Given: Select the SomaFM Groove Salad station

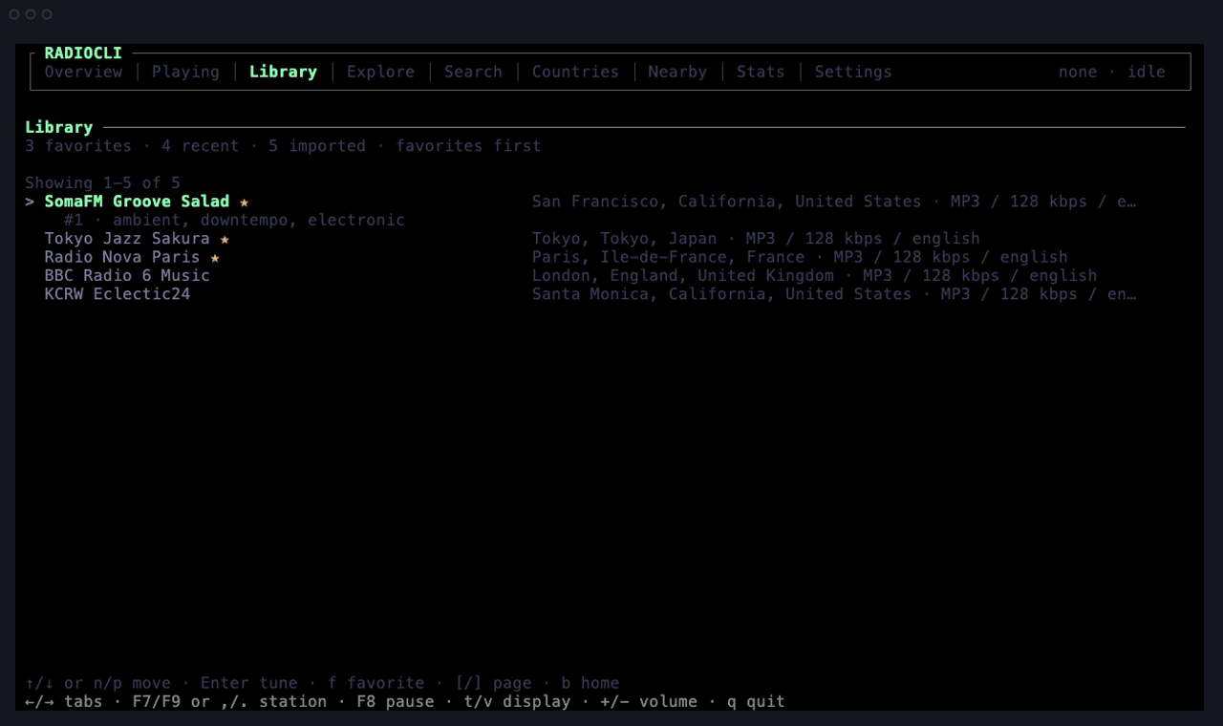Looking at the screenshot, I should click(x=137, y=202).
